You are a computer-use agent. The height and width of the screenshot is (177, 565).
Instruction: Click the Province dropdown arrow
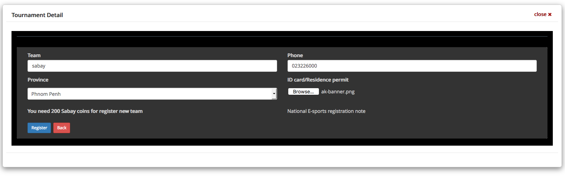(x=274, y=94)
